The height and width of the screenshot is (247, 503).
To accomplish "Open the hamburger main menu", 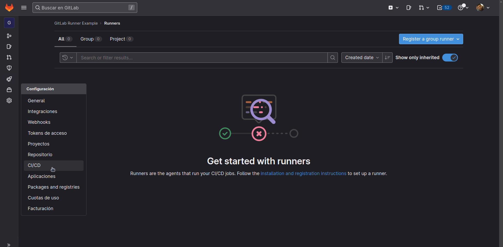I will point(24,8).
